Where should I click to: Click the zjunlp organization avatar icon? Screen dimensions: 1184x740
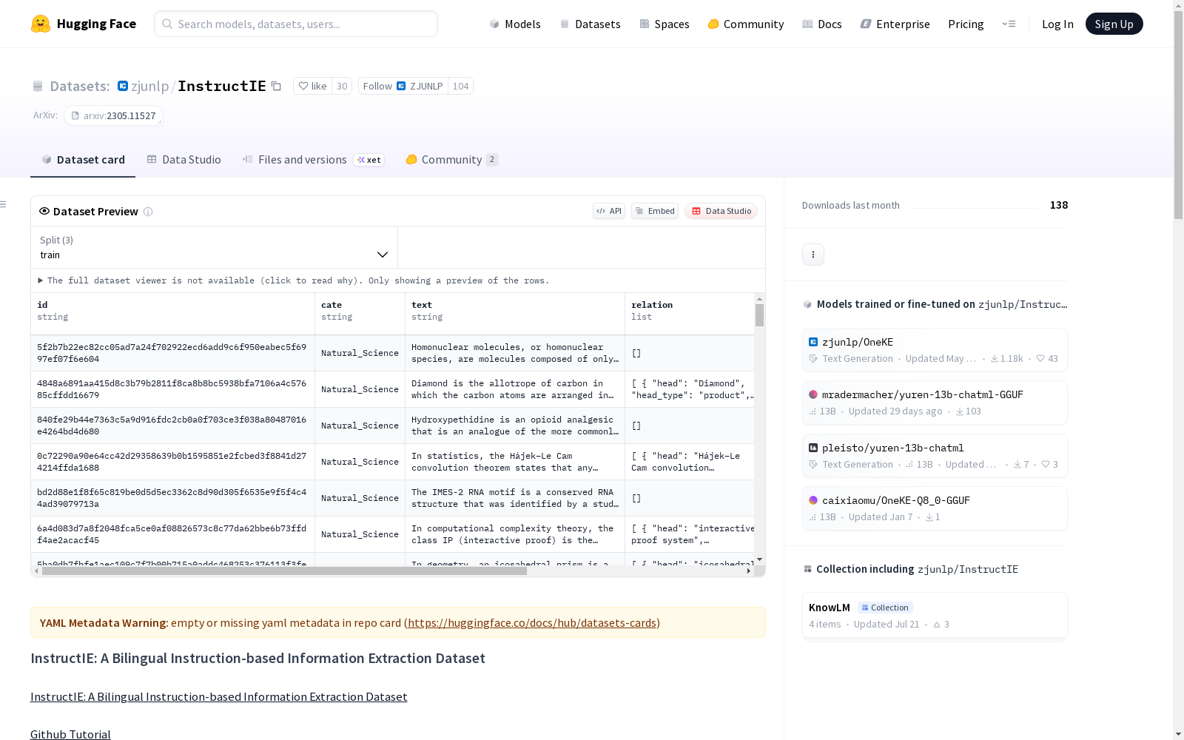(x=123, y=86)
